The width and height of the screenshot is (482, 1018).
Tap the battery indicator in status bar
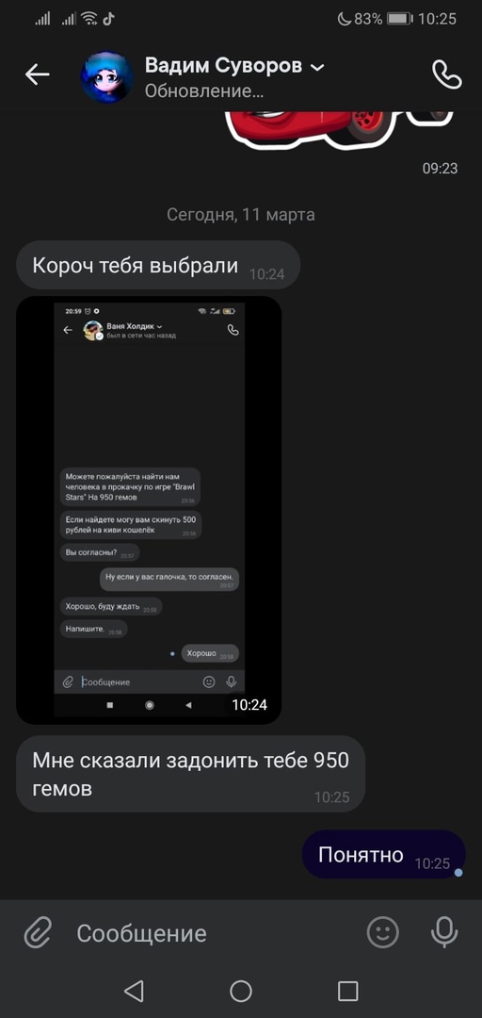tap(400, 19)
